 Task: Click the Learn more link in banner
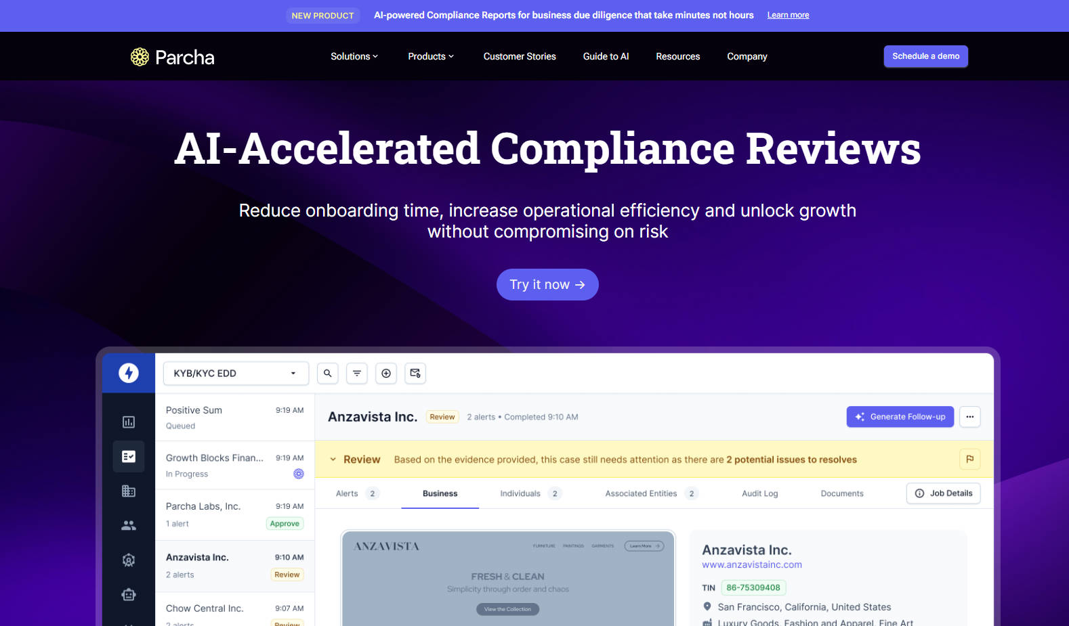point(788,15)
